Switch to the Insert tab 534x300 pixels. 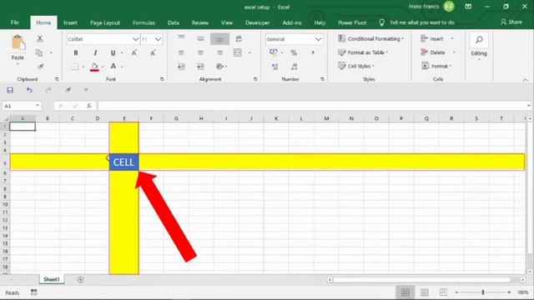coord(70,22)
